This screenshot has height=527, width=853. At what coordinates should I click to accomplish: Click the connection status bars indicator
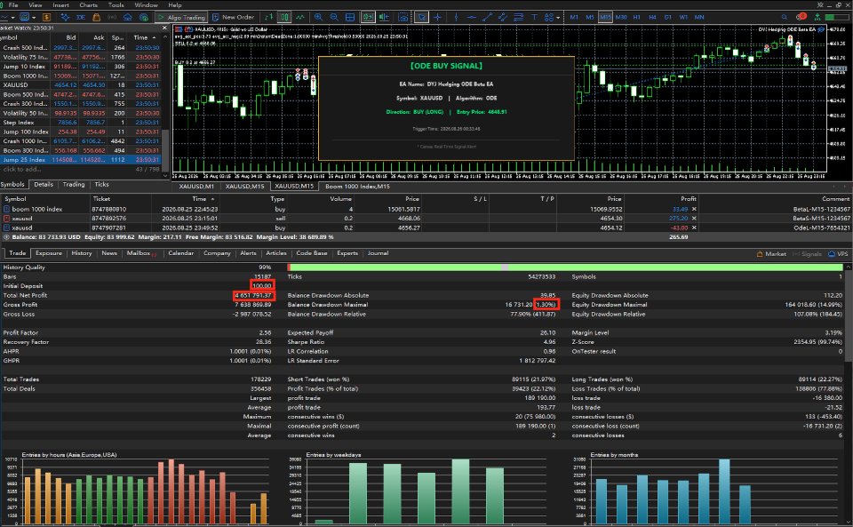coord(837,18)
